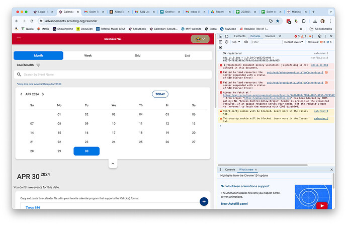347x225 pixels.
Task: Switch to the OneHome browser tab
Action: click(x=170, y=12)
